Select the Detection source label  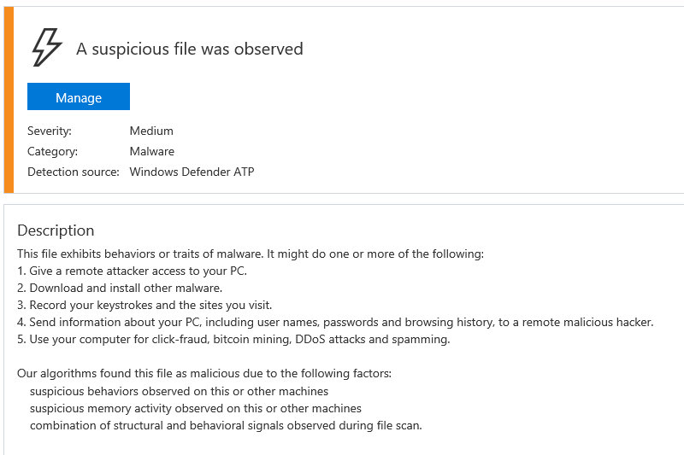74,172
